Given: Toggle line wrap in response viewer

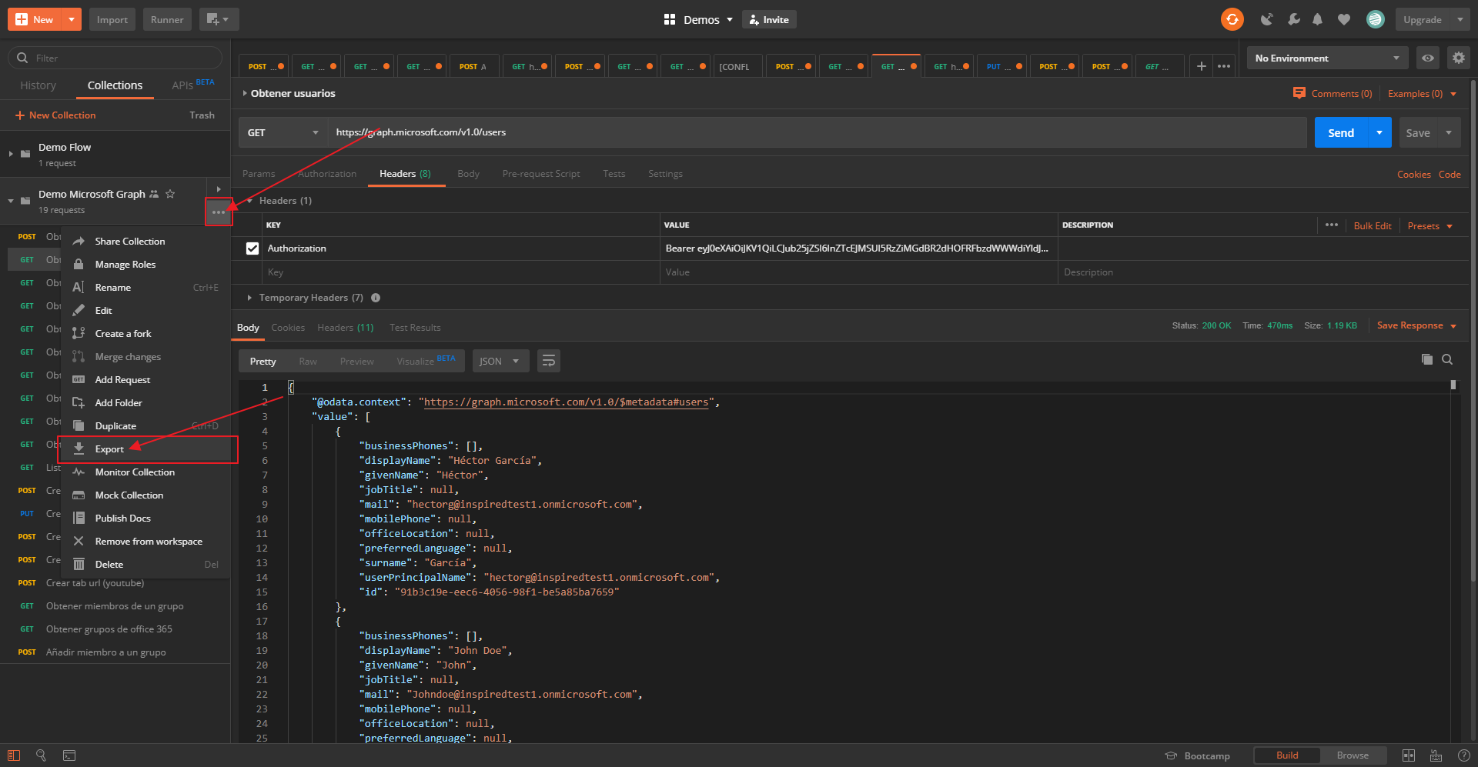Looking at the screenshot, I should (x=549, y=361).
